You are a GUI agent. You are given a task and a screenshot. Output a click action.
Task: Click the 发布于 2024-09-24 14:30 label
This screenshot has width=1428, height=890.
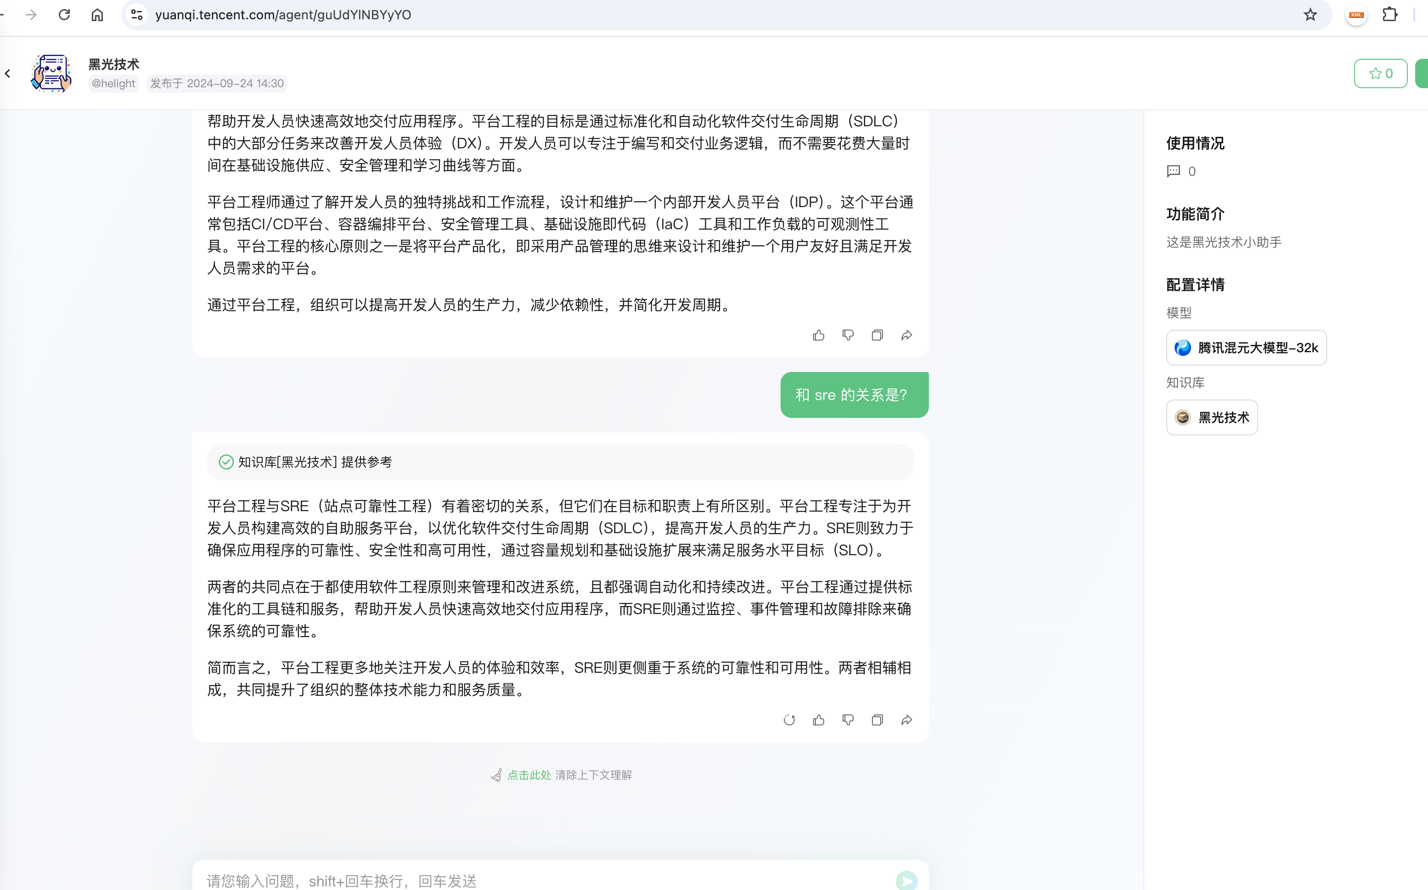(217, 84)
